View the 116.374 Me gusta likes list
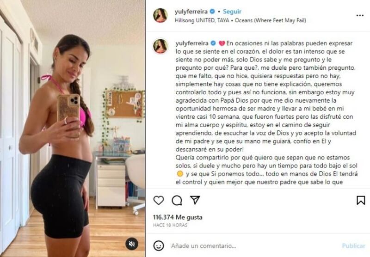 tap(178, 217)
